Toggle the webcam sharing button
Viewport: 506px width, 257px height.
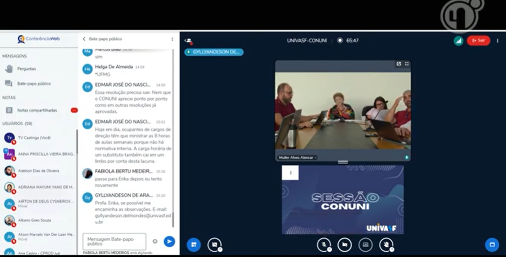pyautogui.click(x=344, y=244)
